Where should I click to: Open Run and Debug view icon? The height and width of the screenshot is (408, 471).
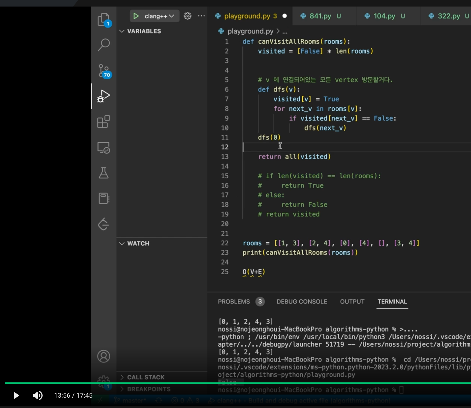coord(104,96)
